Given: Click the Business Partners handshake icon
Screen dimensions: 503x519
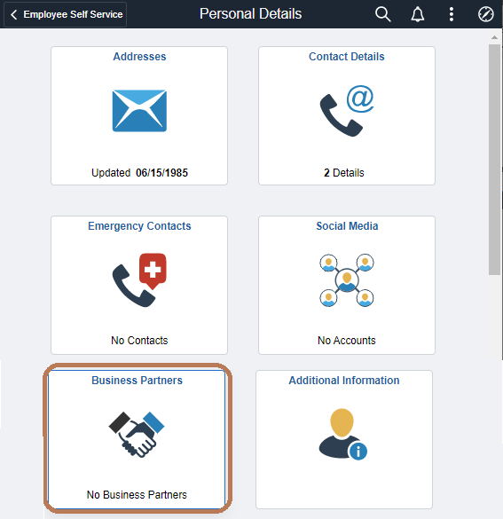Looking at the screenshot, I should tap(137, 434).
